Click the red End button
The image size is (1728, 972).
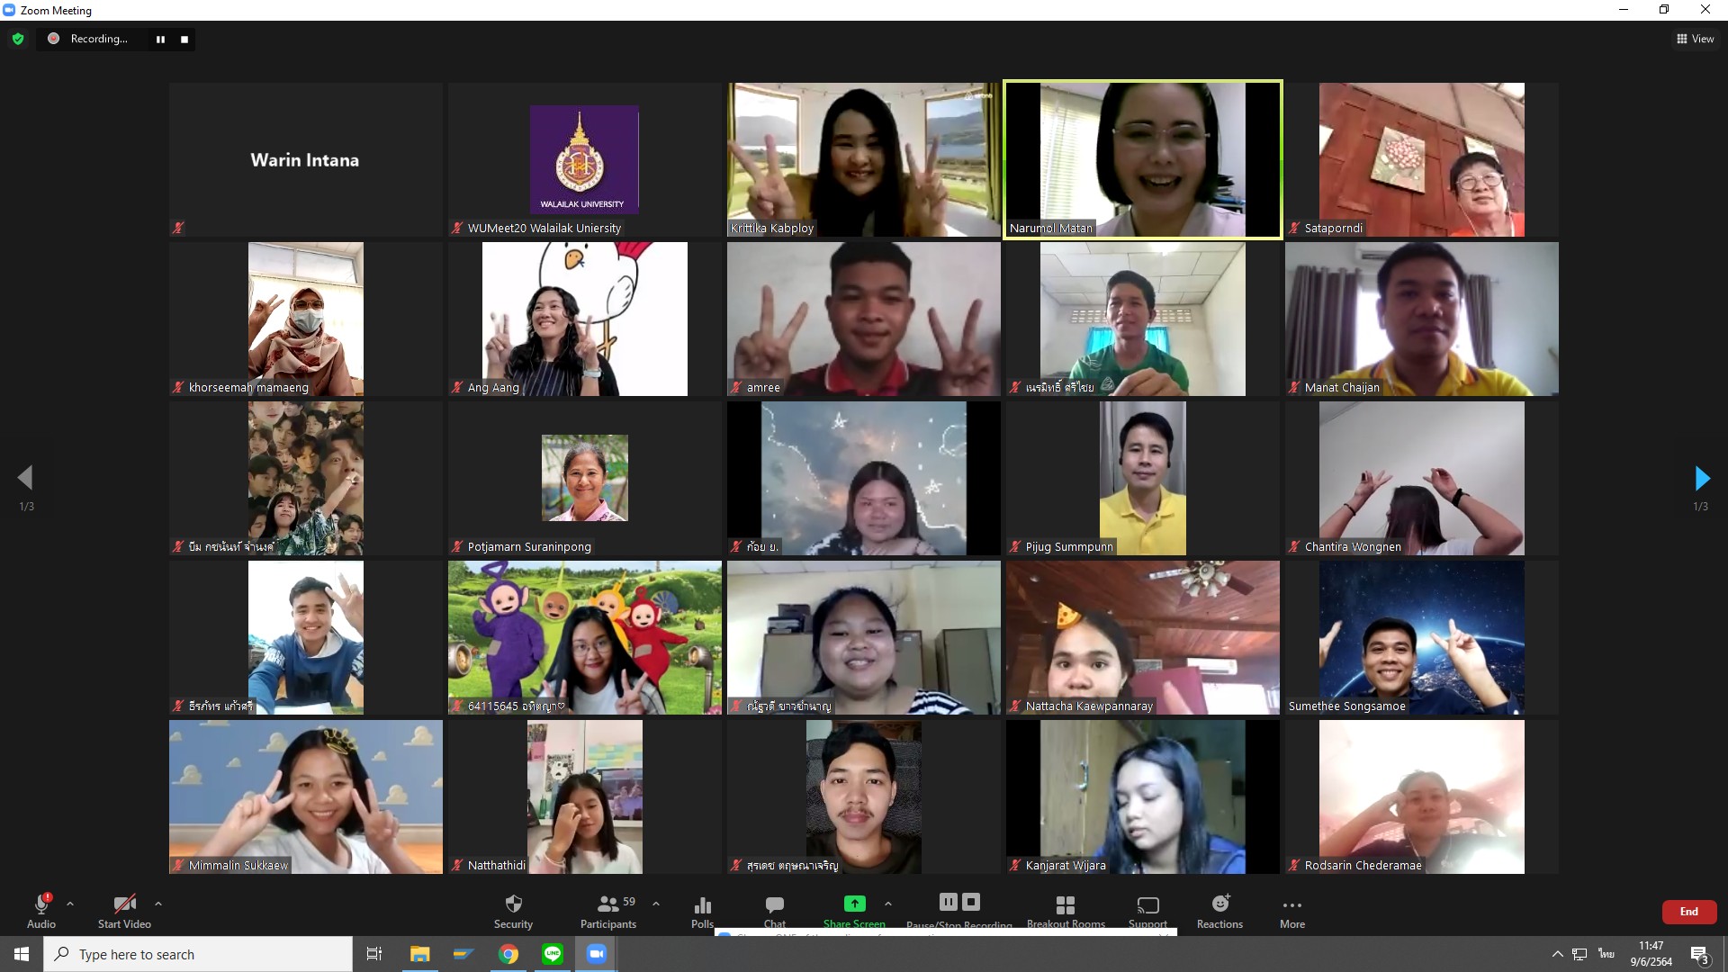(x=1688, y=912)
